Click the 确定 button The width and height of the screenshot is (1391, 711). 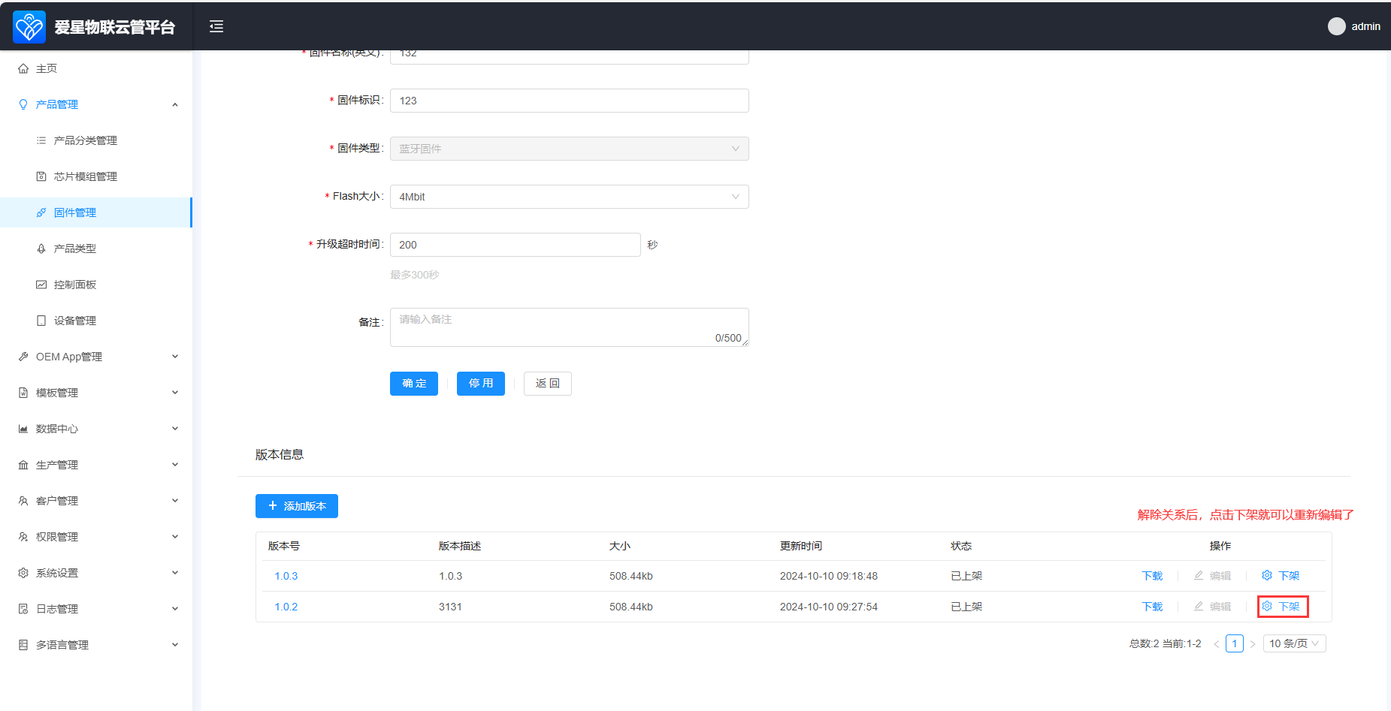pyautogui.click(x=414, y=384)
